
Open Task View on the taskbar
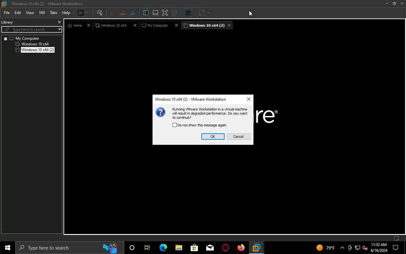(147, 248)
